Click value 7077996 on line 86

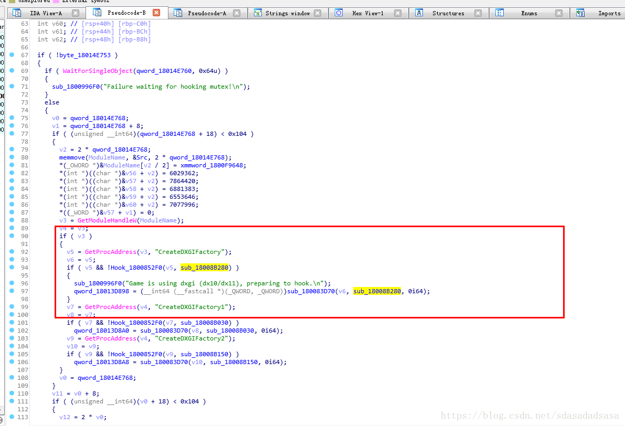pos(182,205)
